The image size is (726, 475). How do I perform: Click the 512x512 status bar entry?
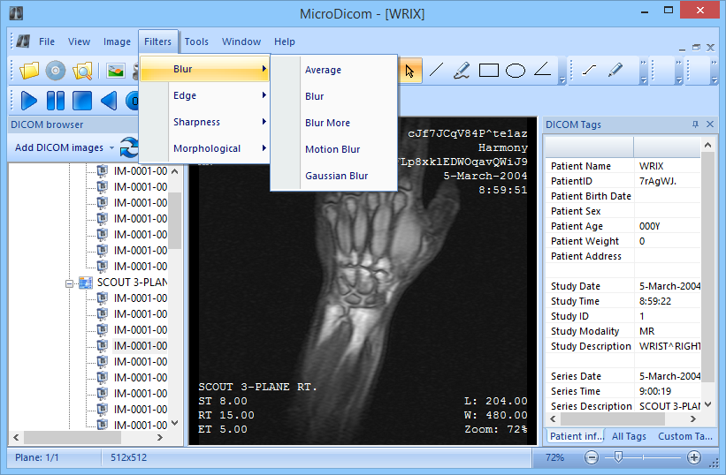[129, 457]
